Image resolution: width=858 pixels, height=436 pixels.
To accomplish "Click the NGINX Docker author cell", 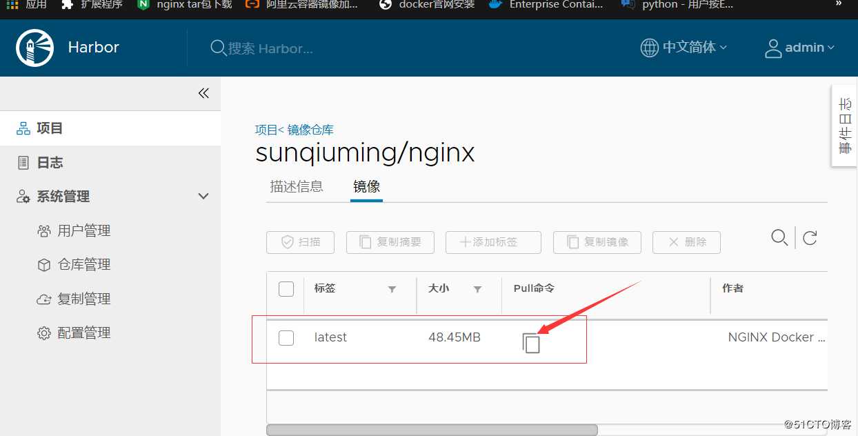I will click(777, 337).
